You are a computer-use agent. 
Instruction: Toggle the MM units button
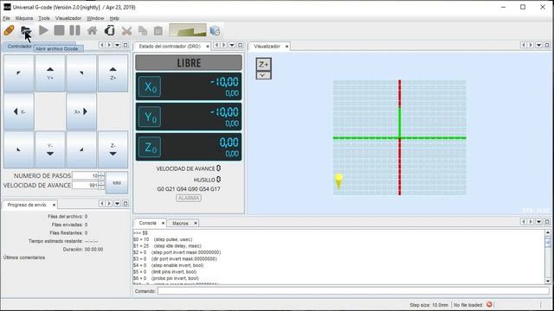pyautogui.click(x=117, y=182)
